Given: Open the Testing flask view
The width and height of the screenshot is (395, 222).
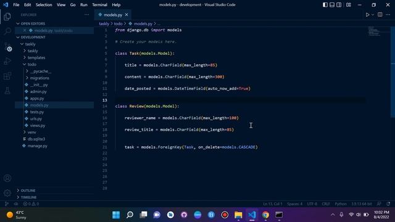Looking at the screenshot, I should pos(7,91).
